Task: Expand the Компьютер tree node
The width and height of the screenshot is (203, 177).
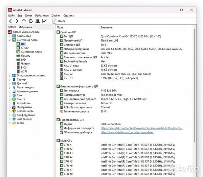Action: pos(10,36)
